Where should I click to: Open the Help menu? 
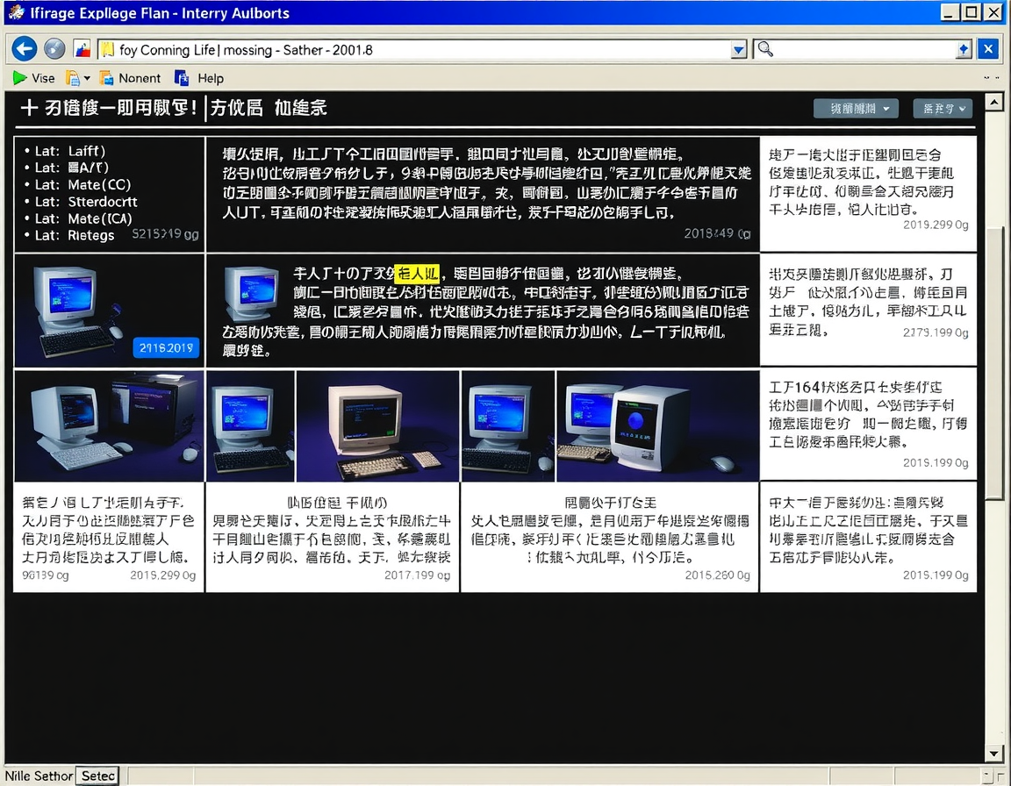click(211, 79)
